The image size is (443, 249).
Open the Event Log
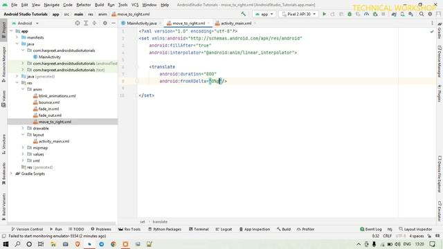click(371, 229)
